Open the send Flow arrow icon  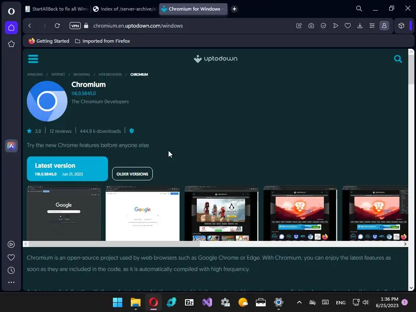click(x=336, y=26)
